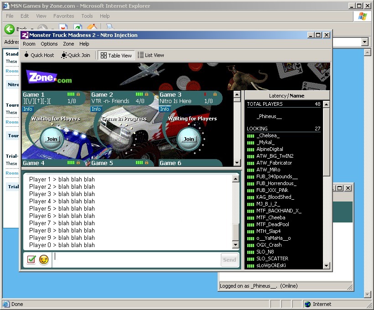This screenshot has height=310, width=374.
Task: Select player ATW_Fabricator in the list
Action: point(274,163)
